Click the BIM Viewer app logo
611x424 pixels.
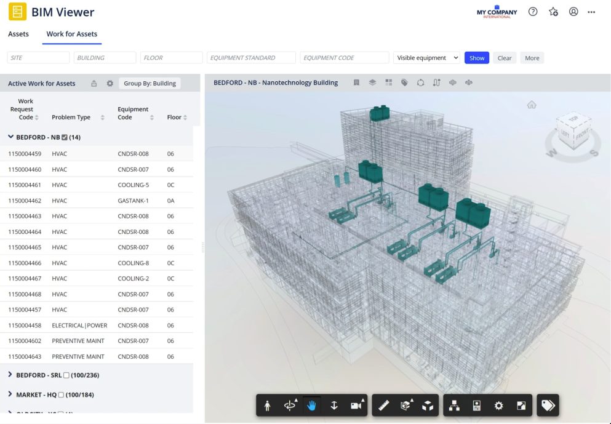[17, 12]
